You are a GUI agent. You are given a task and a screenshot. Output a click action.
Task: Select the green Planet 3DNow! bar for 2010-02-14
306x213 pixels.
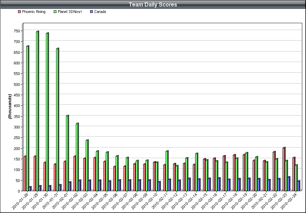197,172
